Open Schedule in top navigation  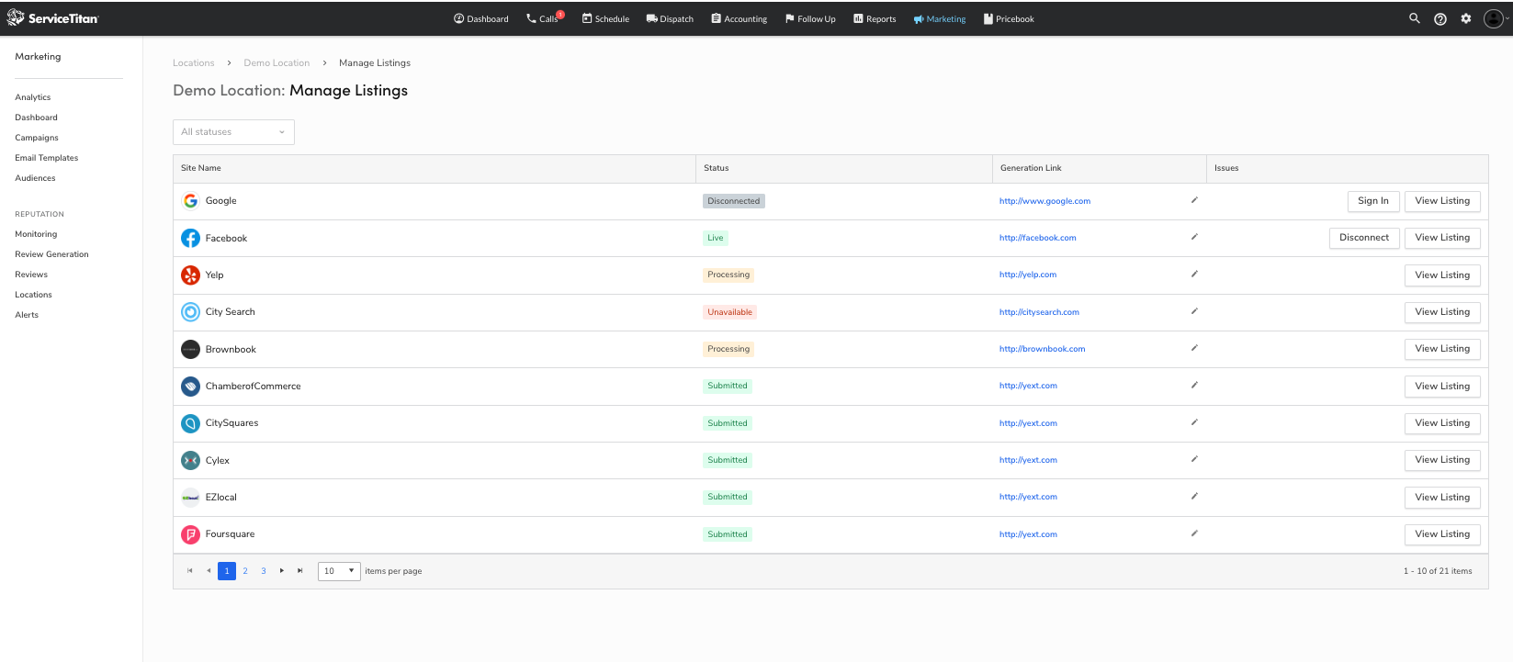click(605, 18)
